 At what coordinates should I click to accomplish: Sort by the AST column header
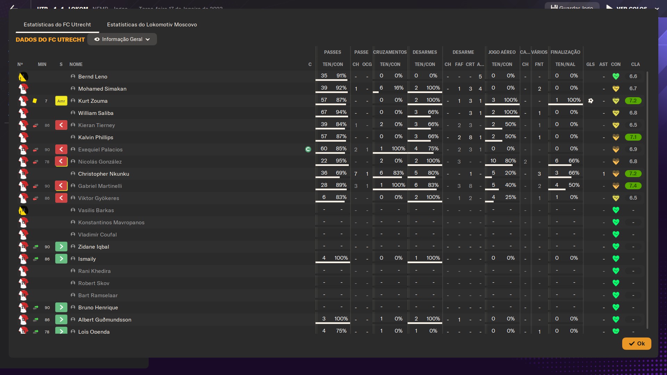pyautogui.click(x=603, y=64)
